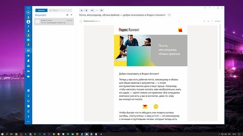Forward the open message with arrow button

101,10
